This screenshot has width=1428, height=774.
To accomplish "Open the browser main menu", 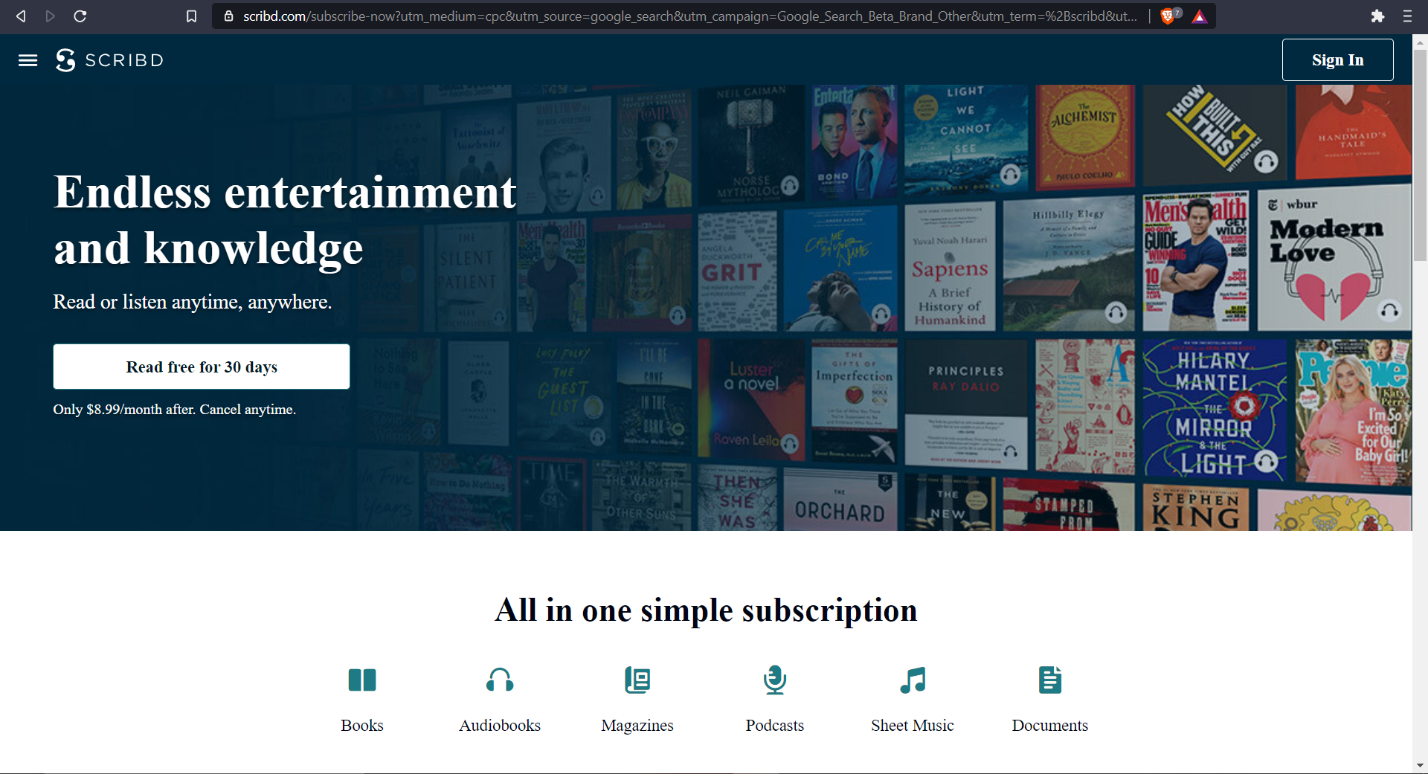I will (x=1407, y=16).
